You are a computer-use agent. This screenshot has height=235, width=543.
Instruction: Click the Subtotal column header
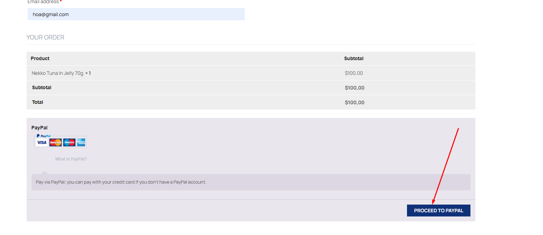[354, 58]
